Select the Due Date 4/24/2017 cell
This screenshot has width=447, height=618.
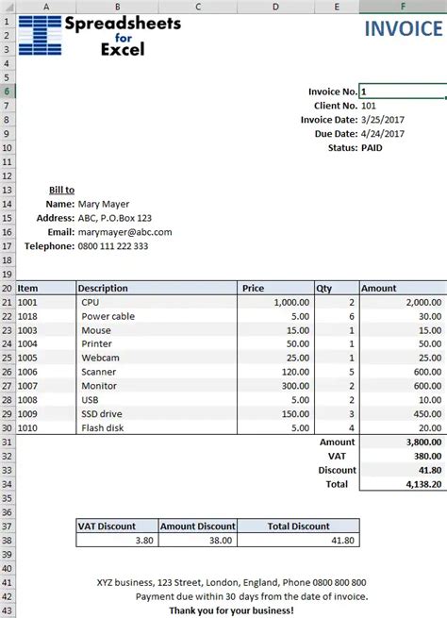point(403,134)
